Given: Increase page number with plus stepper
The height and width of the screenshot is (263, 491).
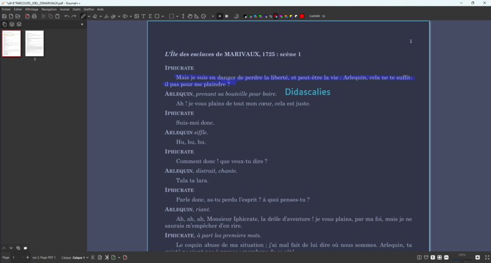Looking at the screenshot, I should [x=27, y=258].
